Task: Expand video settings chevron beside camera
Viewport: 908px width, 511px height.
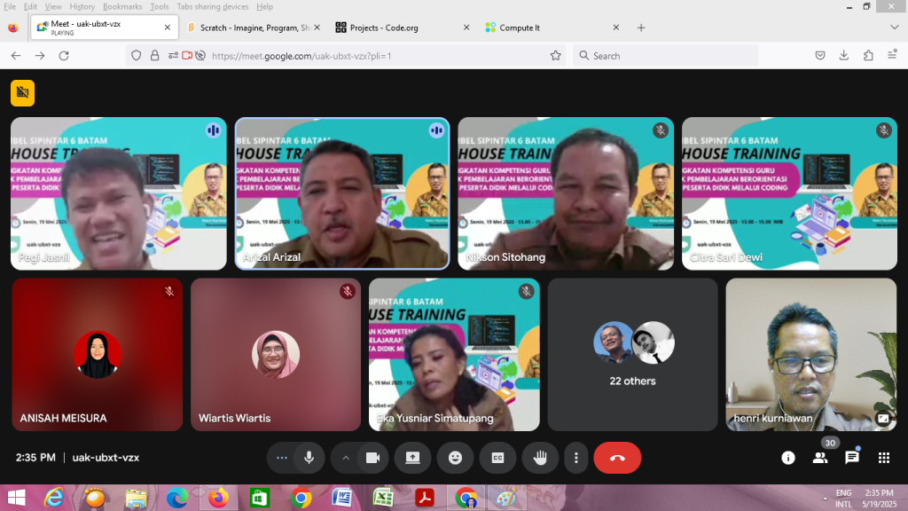Action: click(x=346, y=458)
